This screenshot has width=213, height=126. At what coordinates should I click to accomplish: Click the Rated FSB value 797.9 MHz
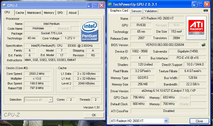[37, 88]
